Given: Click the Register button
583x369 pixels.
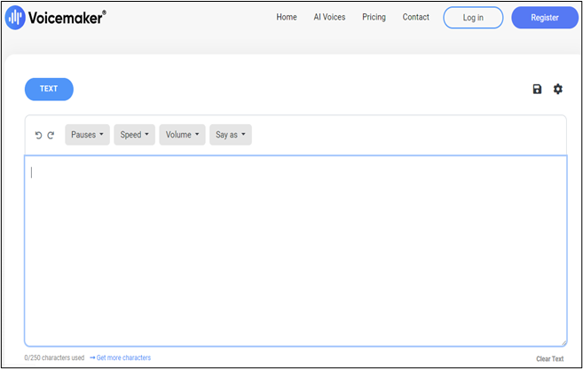Looking at the screenshot, I should (544, 18).
